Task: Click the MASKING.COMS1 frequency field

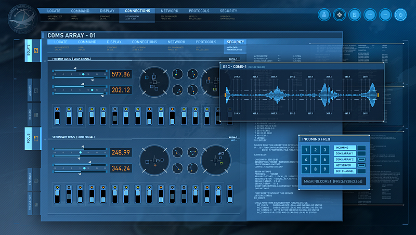Action: click(334, 181)
